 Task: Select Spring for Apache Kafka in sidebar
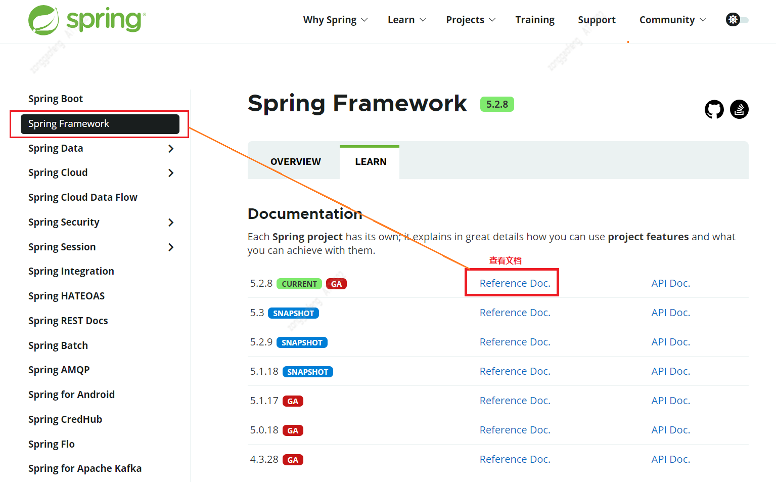click(x=84, y=468)
